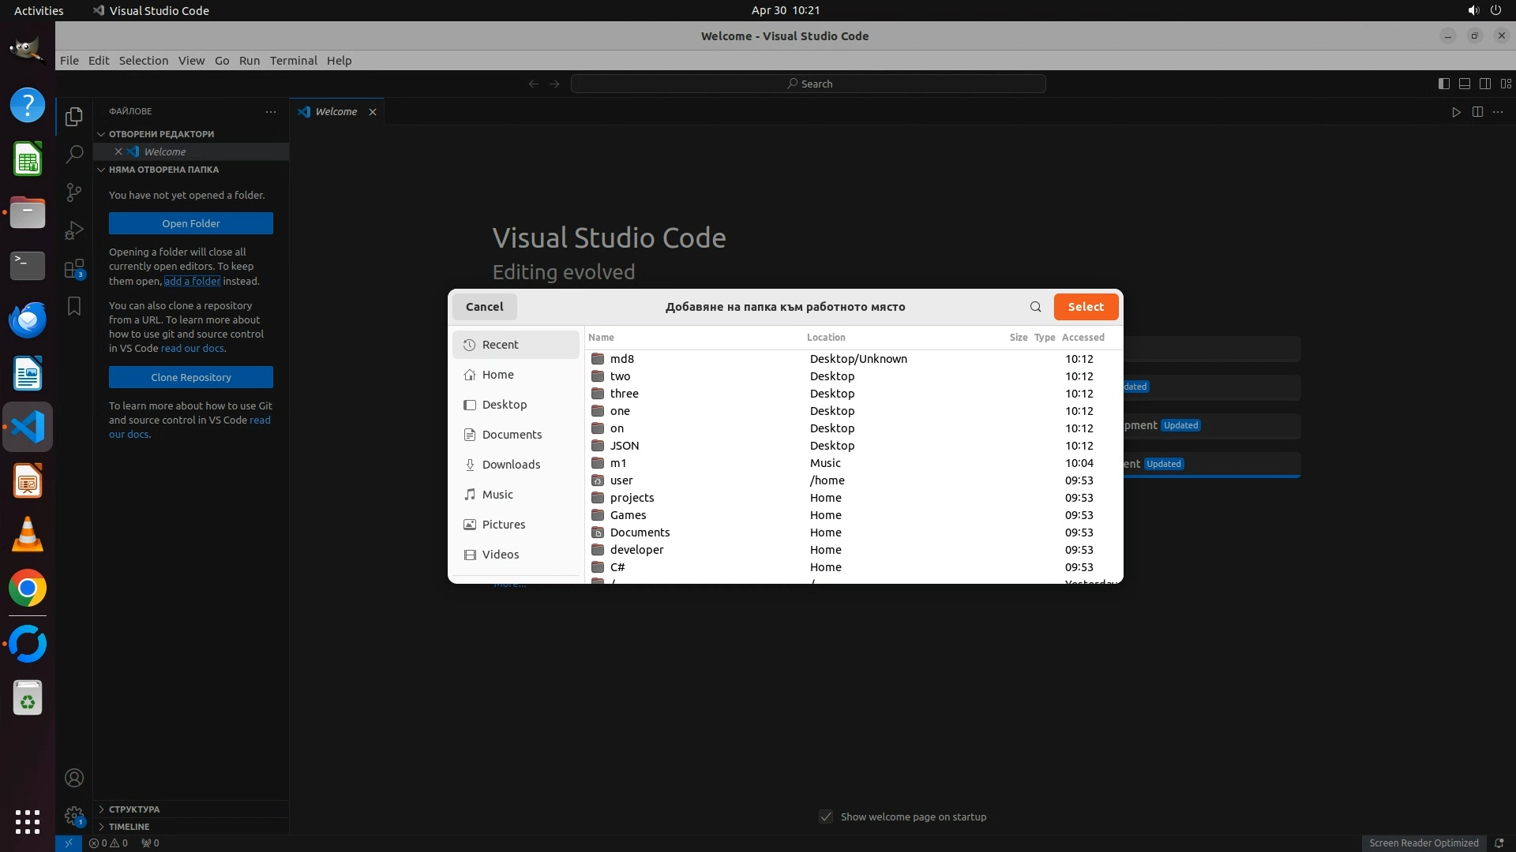Open the Extensions view icon
The width and height of the screenshot is (1516, 852).
pos(74,269)
